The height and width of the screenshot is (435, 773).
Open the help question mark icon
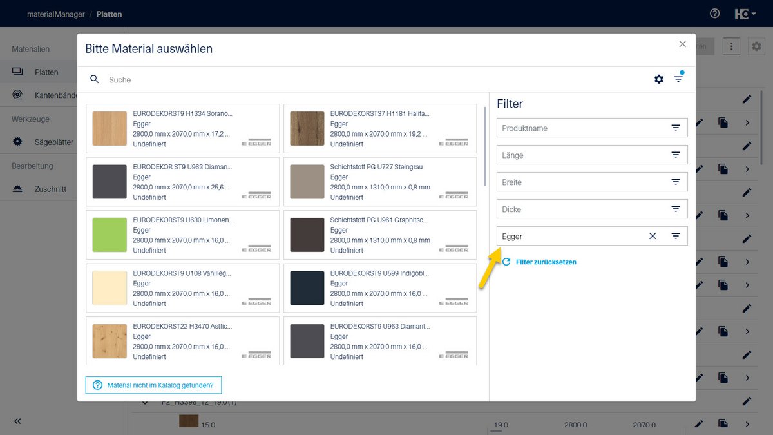tap(714, 14)
